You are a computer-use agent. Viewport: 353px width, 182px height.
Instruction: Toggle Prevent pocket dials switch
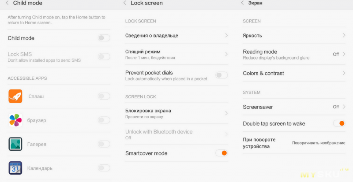click(x=222, y=75)
